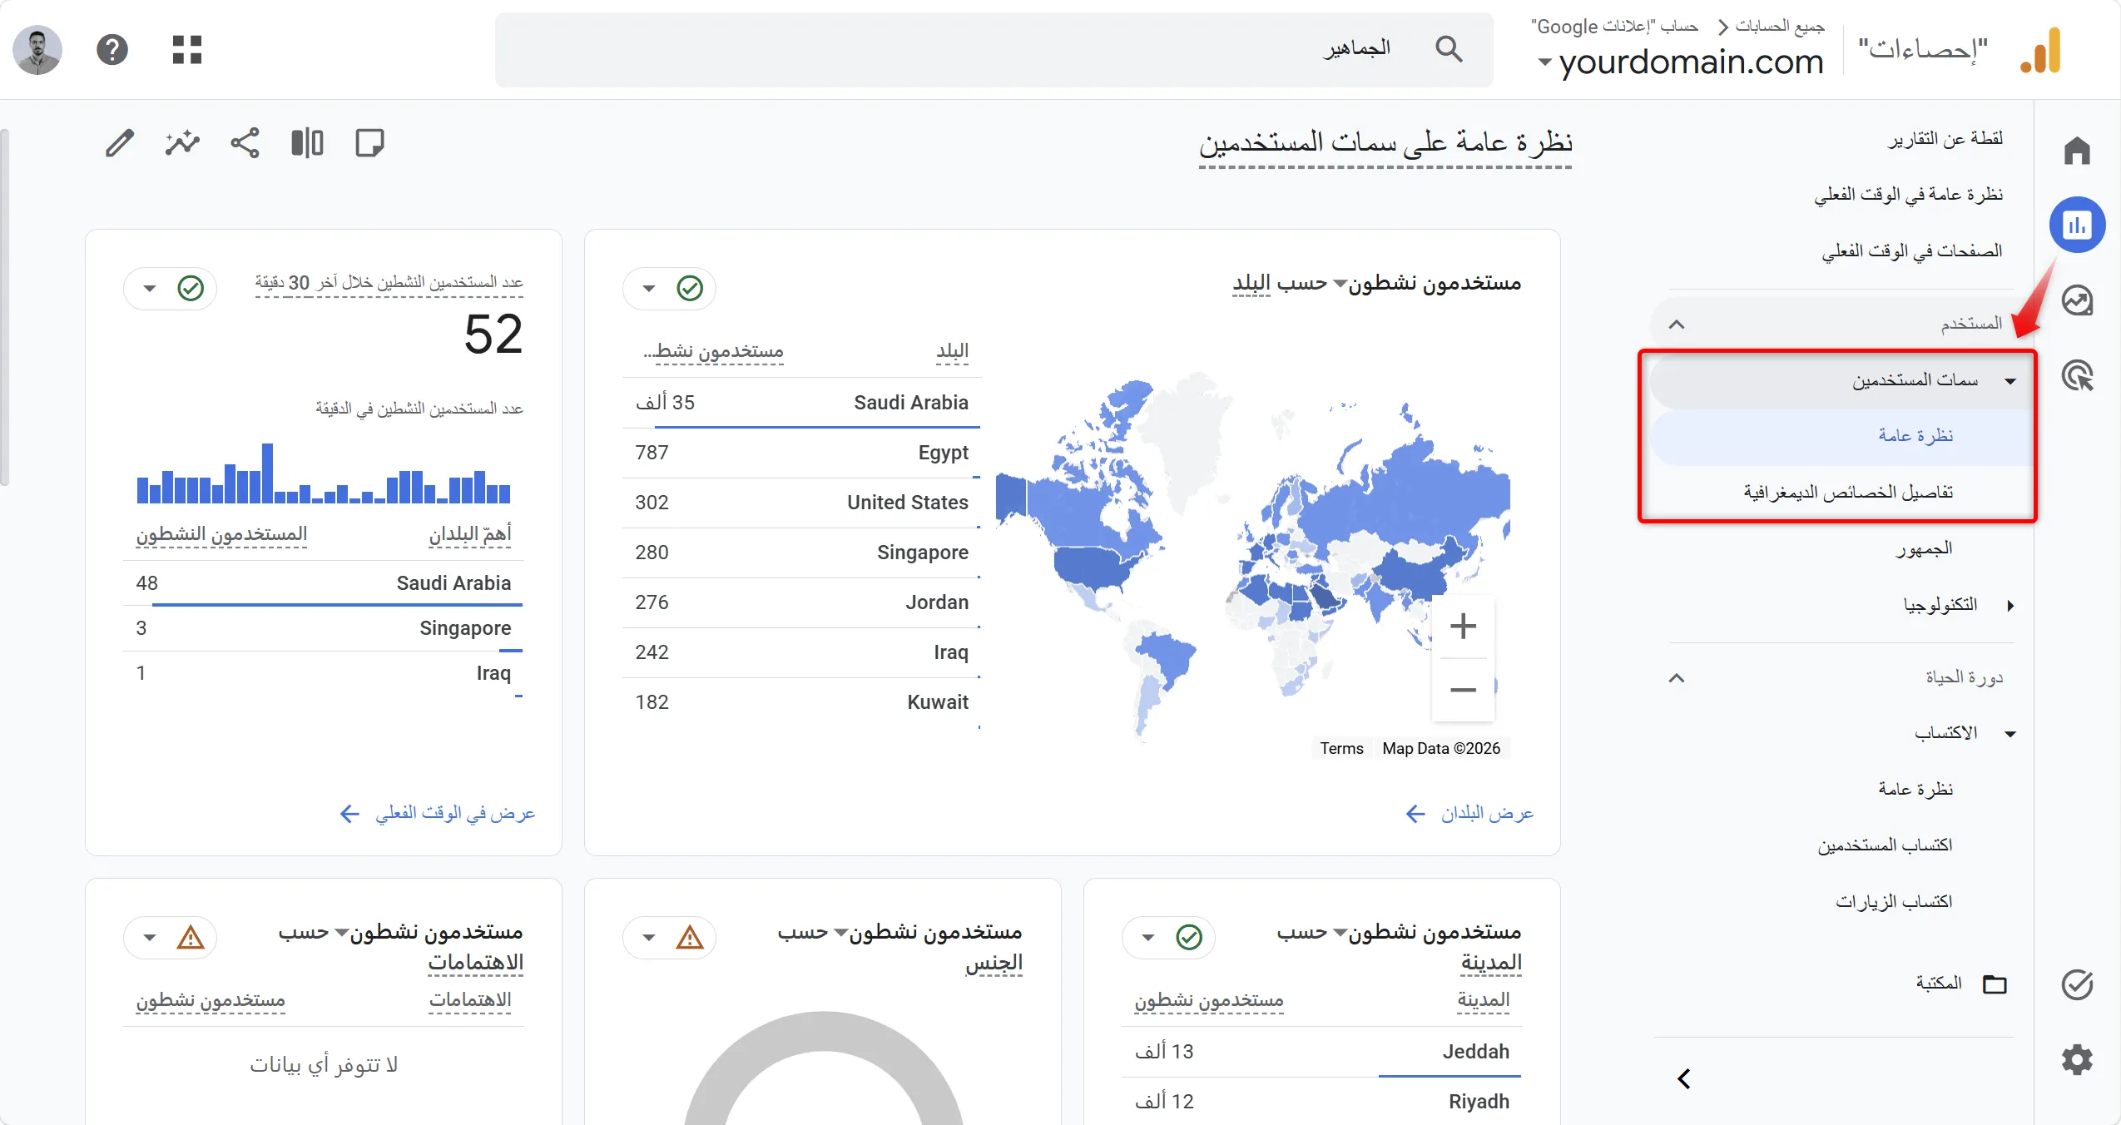Click جميع الحسابات breadcrumb link
This screenshot has height=1125, width=2121.
pos(1780,27)
